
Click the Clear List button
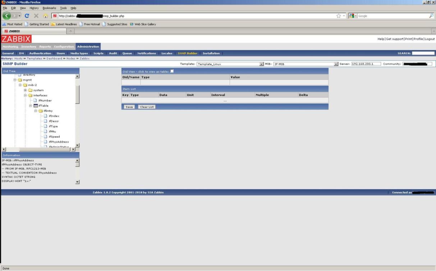click(x=147, y=107)
